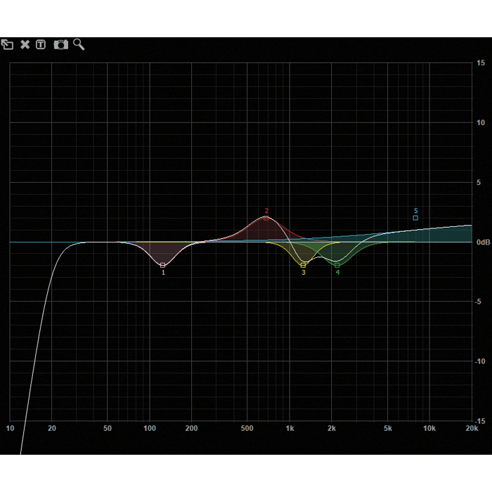Select the green band 4 handle
The image size is (492, 492).
point(337,265)
